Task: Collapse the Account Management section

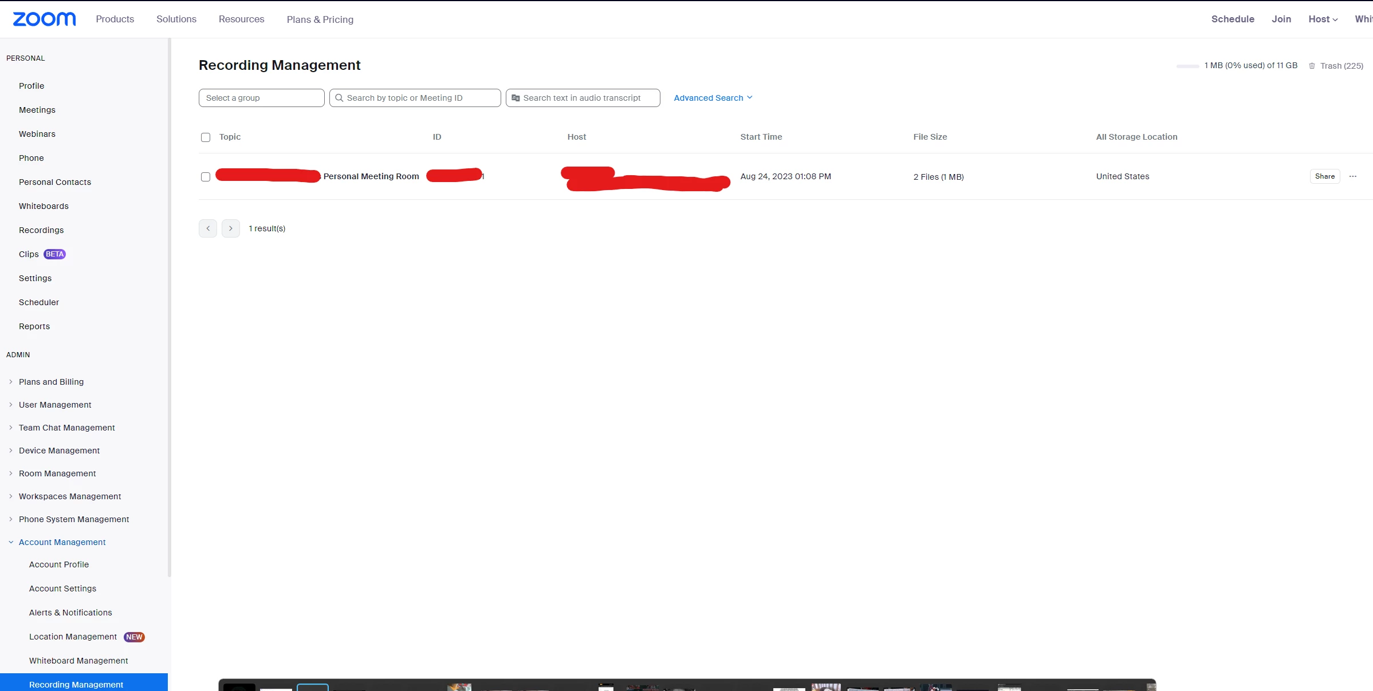Action: [x=62, y=542]
